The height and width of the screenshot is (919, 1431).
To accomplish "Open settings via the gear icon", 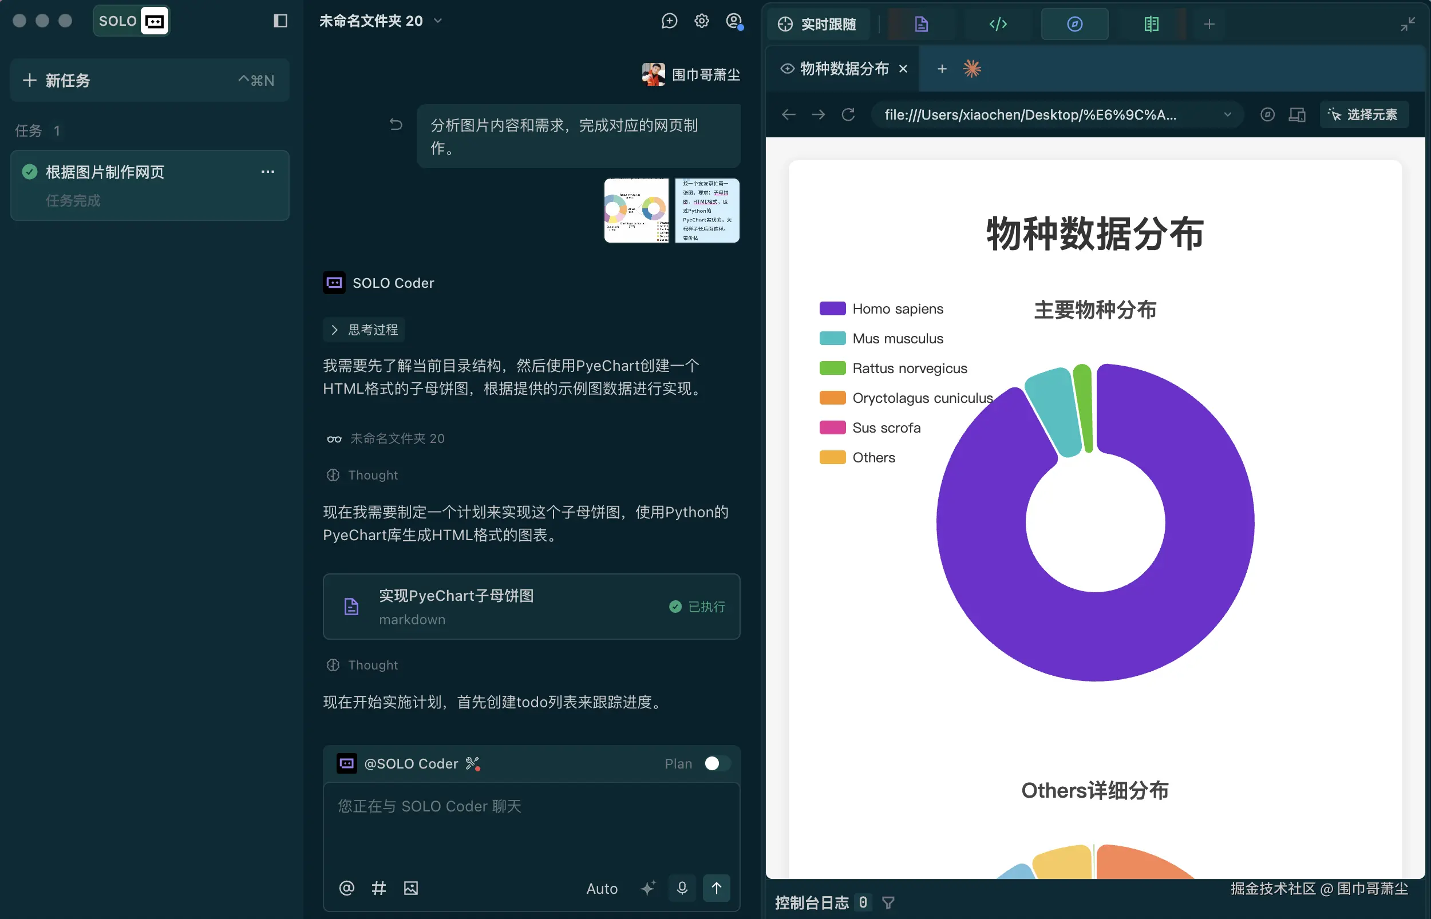I will 701,21.
